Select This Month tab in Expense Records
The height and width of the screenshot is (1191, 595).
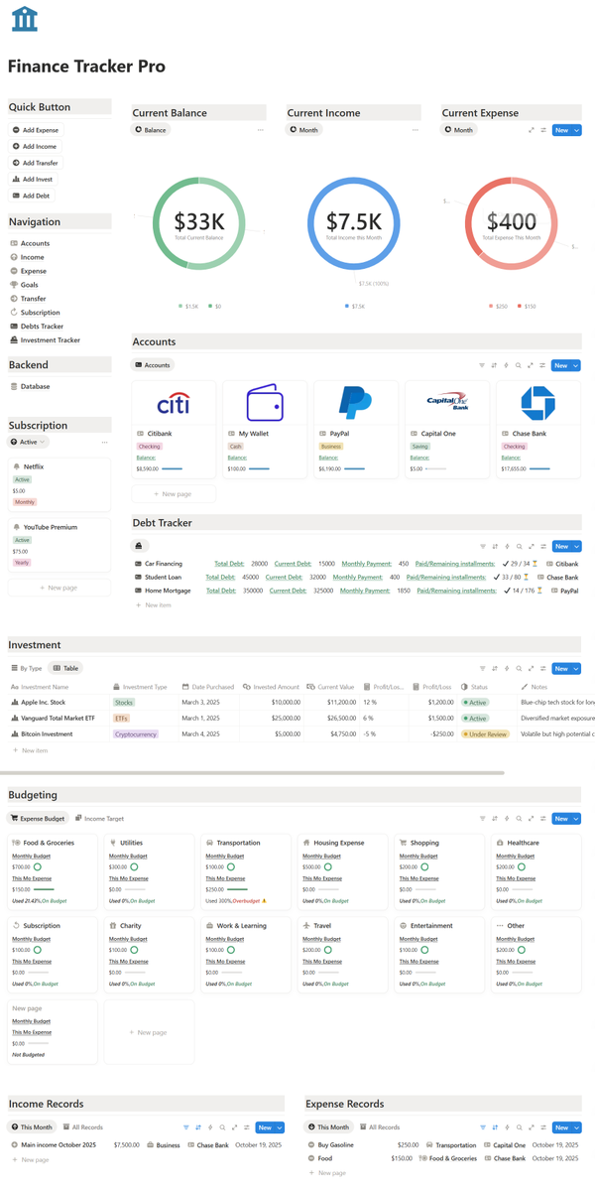click(329, 1127)
